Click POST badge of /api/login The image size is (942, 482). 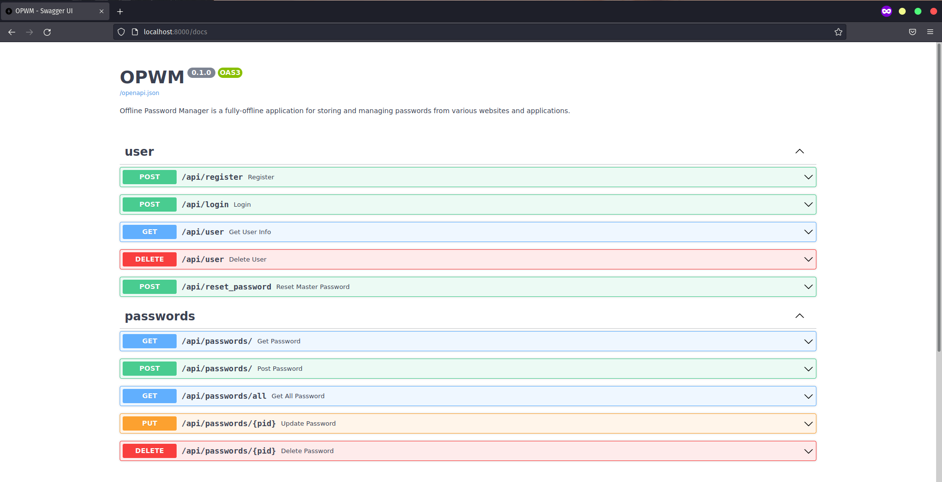coord(150,204)
